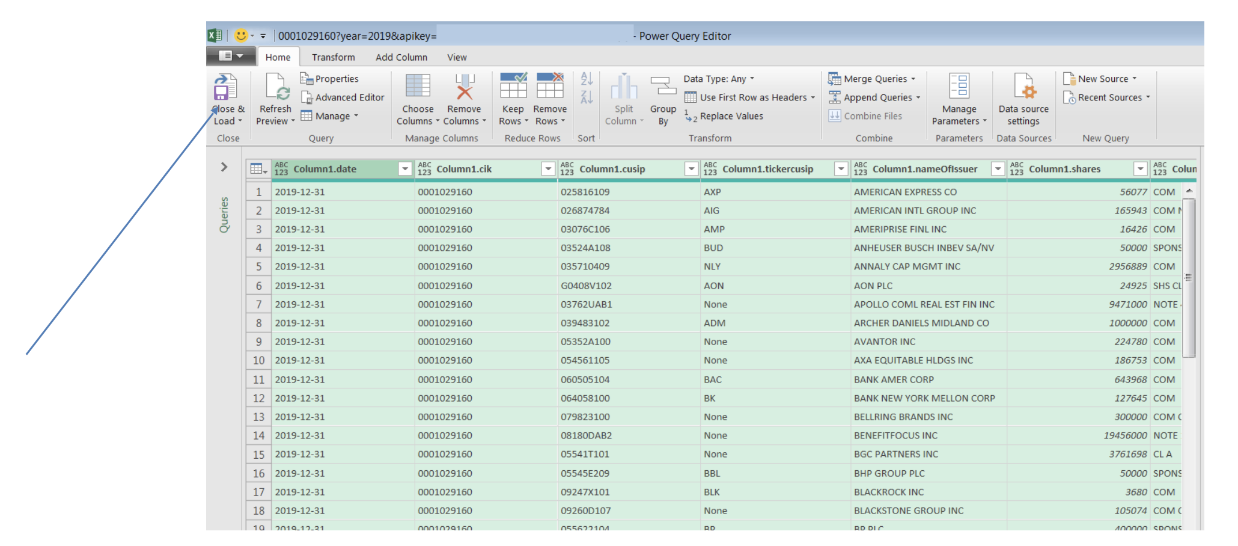
Task: Click Use First Row as Headers
Action: [x=749, y=97]
